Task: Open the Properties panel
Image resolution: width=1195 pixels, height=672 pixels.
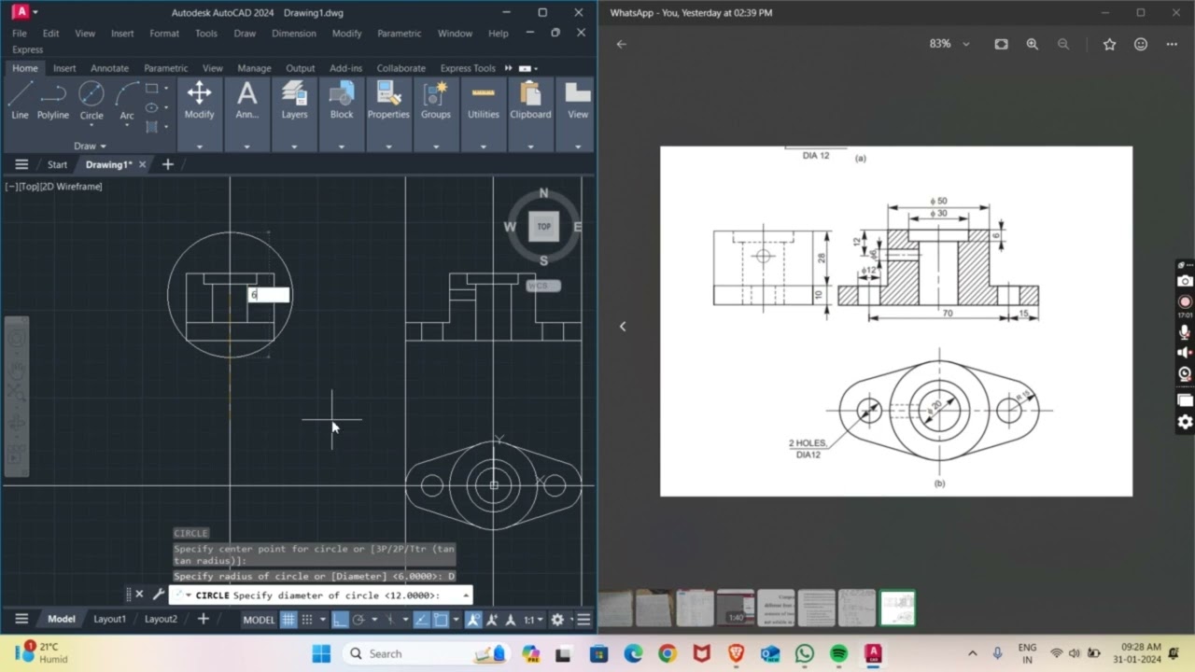Action: 388,114
